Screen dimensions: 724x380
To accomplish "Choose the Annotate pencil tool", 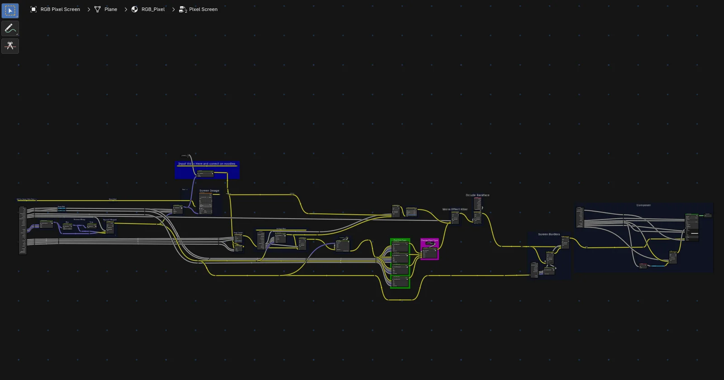I will (x=10, y=28).
